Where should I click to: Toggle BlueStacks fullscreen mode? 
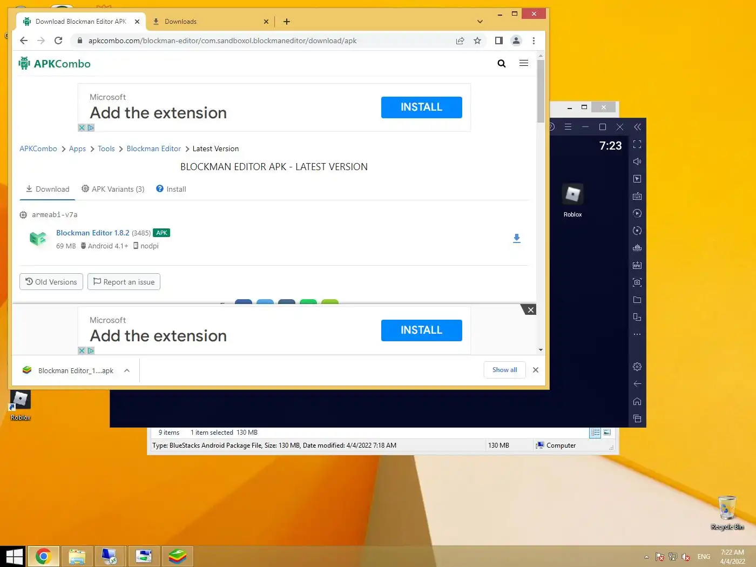coord(637,144)
